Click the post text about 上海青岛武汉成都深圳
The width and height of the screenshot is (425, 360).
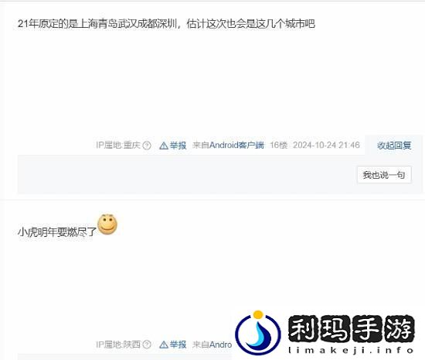(166, 24)
